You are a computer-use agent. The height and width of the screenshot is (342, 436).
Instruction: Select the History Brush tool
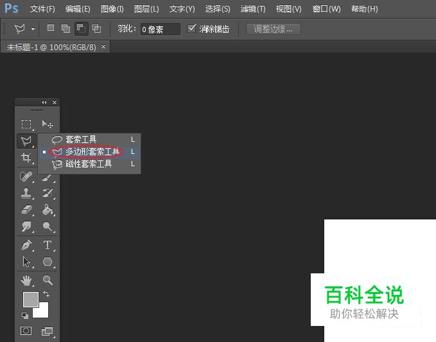pos(48,193)
